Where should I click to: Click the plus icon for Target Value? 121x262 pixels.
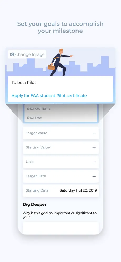point(94,133)
